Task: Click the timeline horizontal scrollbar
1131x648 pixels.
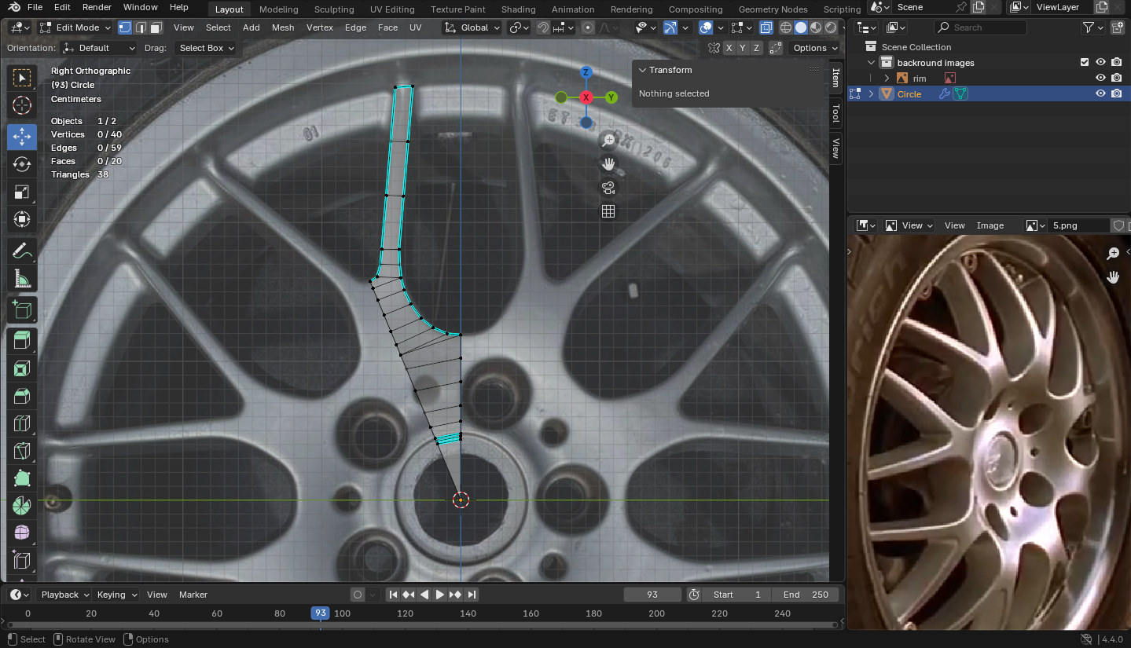Action: click(x=423, y=625)
